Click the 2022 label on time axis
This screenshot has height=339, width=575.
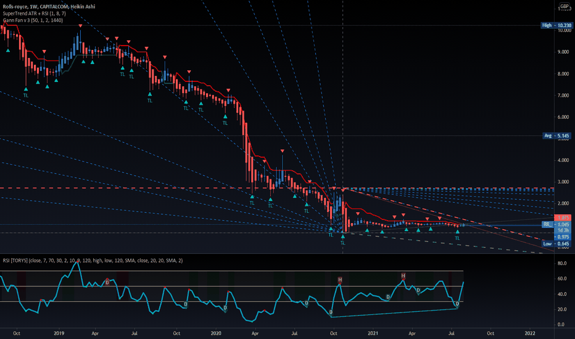530,333
